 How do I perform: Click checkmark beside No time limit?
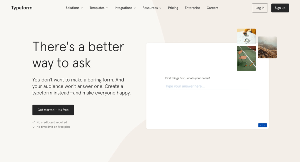click(34, 127)
